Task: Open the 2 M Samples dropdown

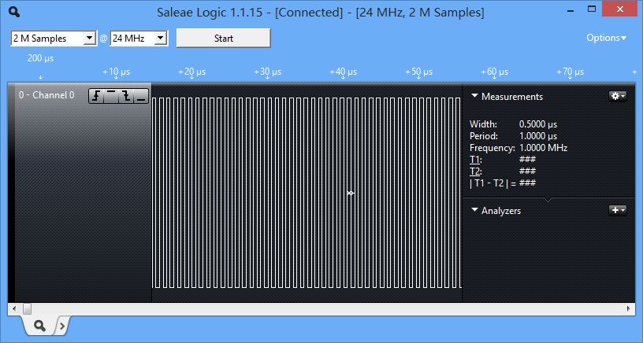Action: point(54,38)
